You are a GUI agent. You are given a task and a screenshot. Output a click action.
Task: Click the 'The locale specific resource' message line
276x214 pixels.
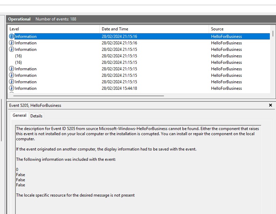[x=75, y=195]
